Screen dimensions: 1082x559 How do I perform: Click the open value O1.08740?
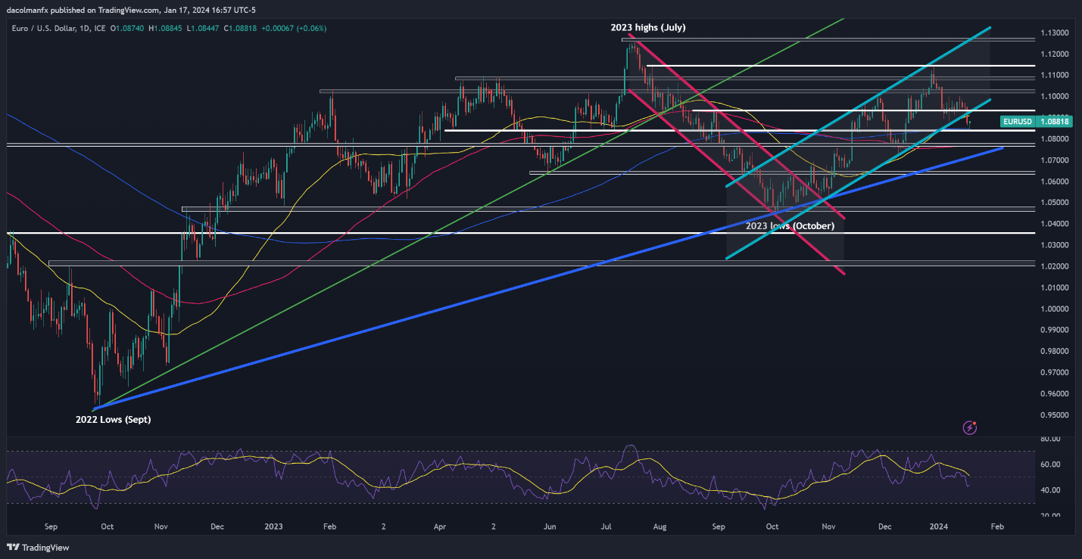pyautogui.click(x=128, y=29)
